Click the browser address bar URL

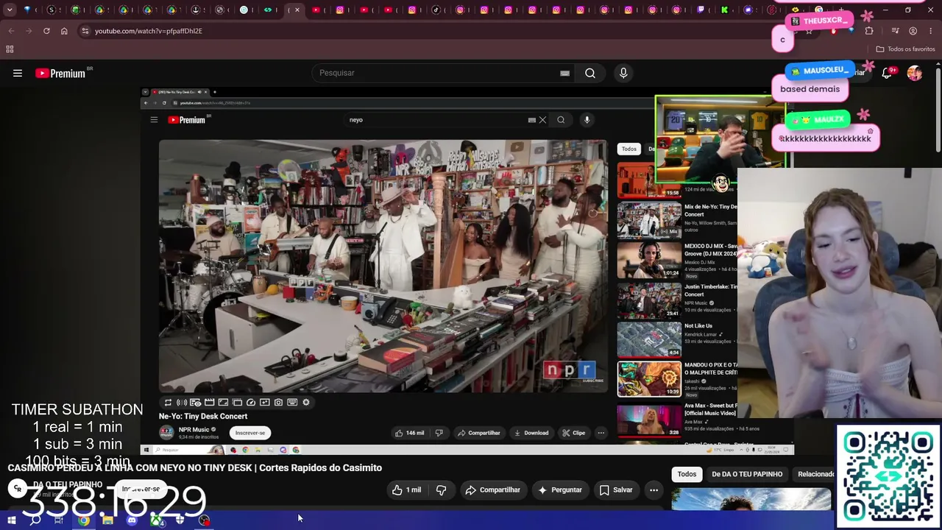pos(149,31)
